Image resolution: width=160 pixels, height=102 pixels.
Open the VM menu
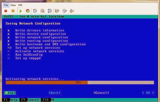[x=20, y=5]
